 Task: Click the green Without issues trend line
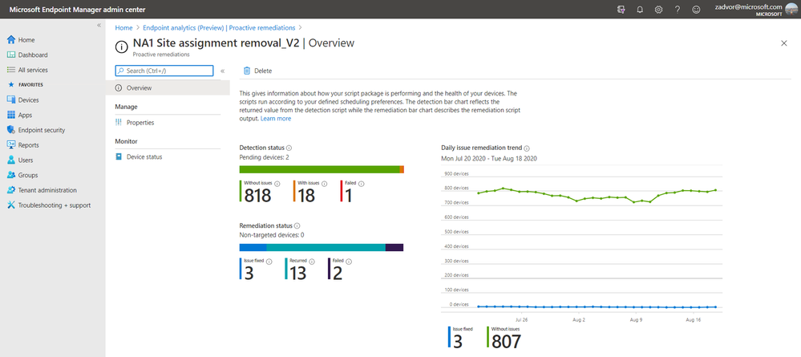(x=597, y=196)
